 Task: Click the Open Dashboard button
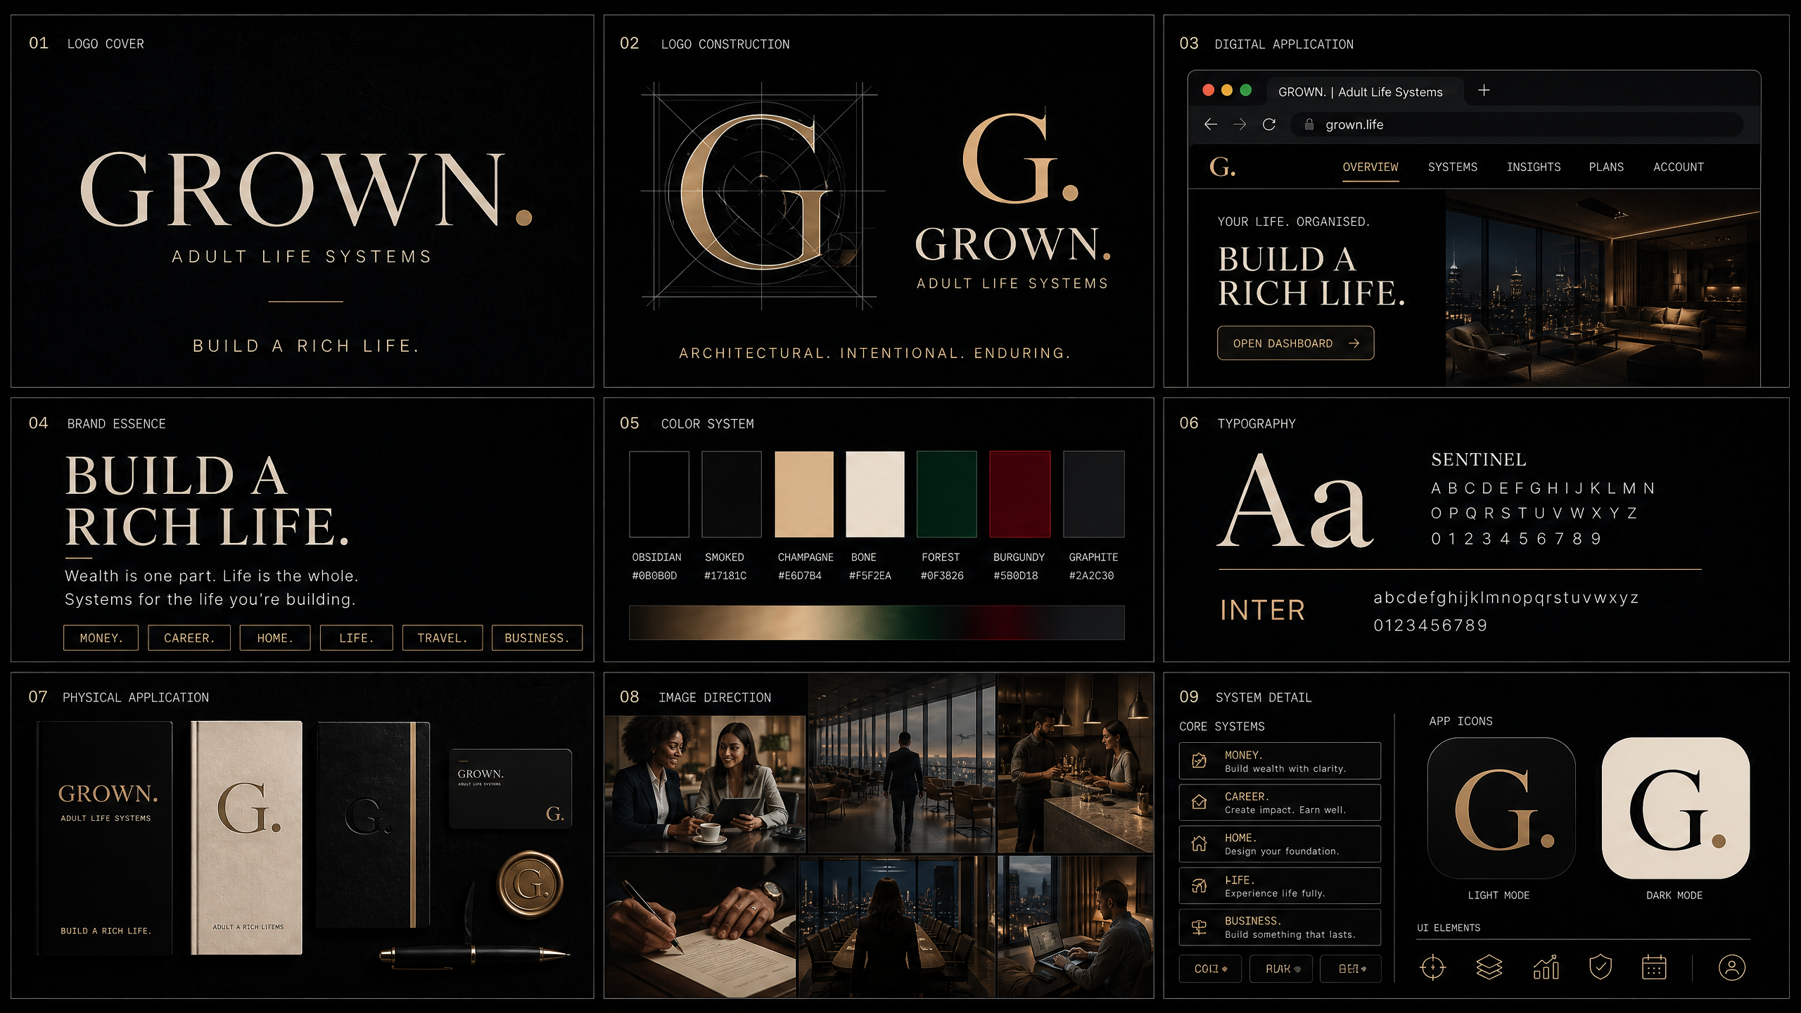pos(1295,343)
